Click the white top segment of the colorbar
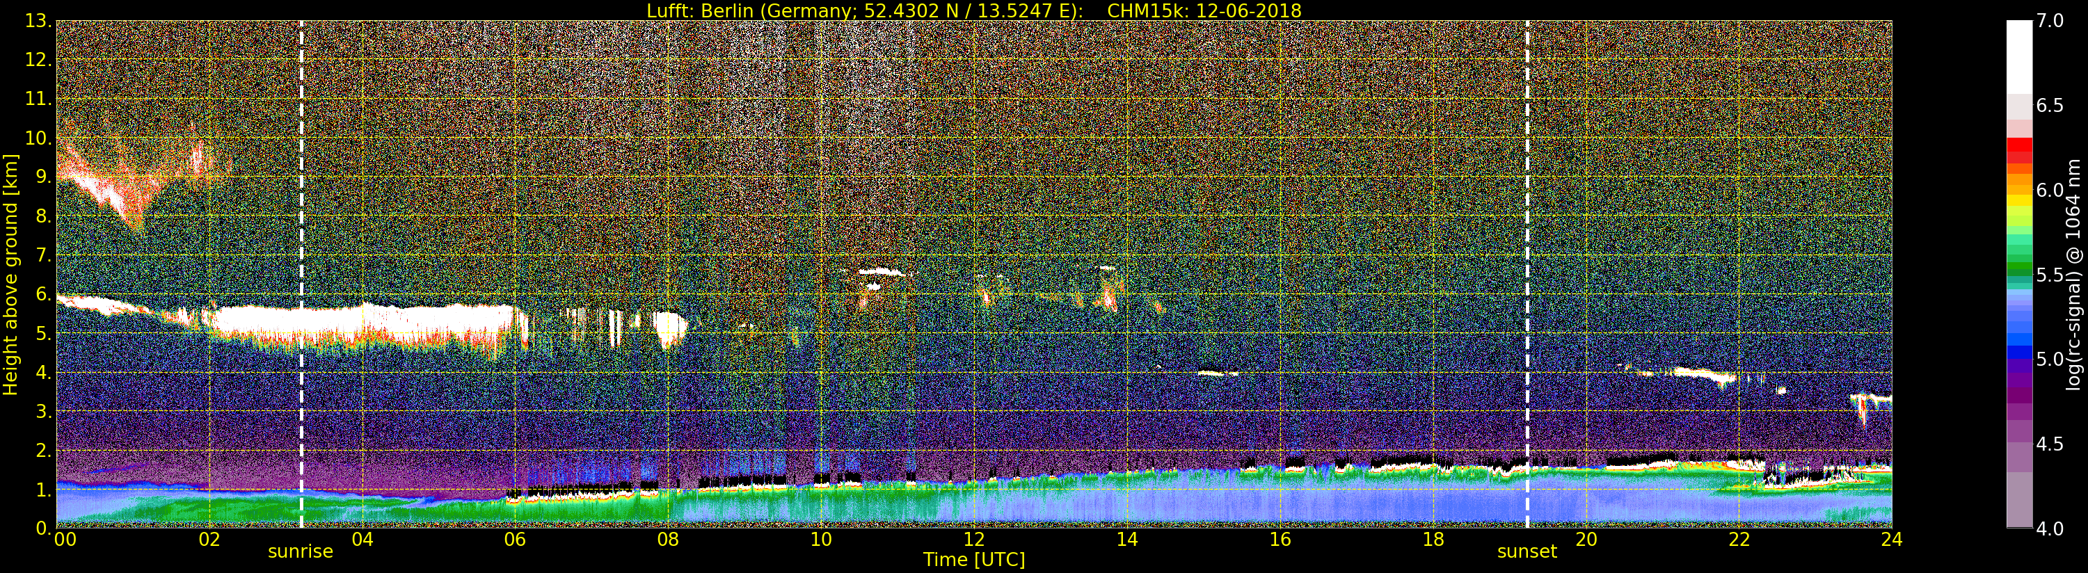Image resolution: width=2088 pixels, height=573 pixels. pyautogui.click(x=2019, y=57)
